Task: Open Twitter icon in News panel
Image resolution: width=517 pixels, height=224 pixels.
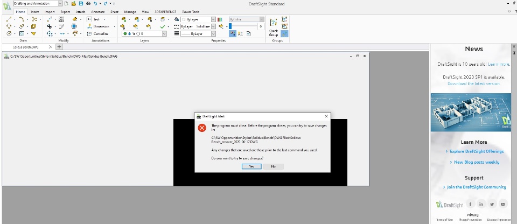Action: tap(492, 204)
